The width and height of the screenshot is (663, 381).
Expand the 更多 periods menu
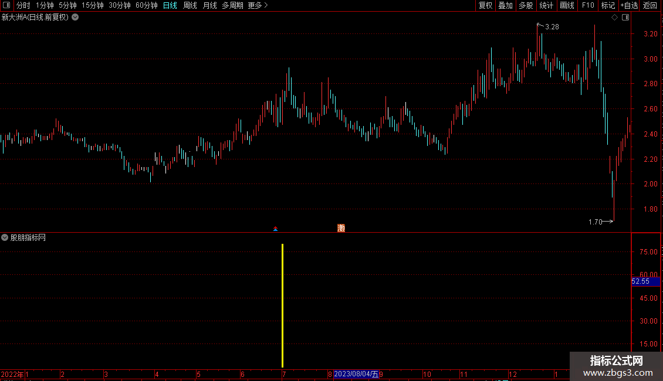(258, 5)
